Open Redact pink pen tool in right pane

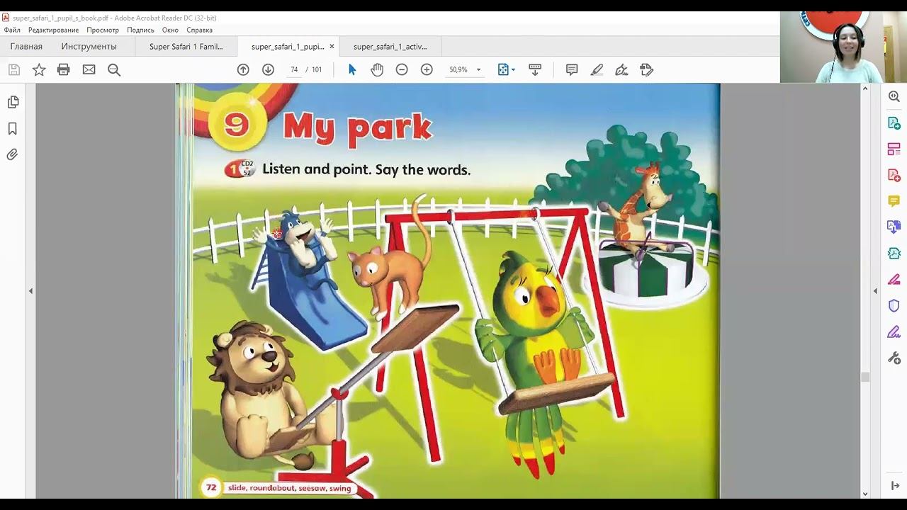[x=894, y=279]
